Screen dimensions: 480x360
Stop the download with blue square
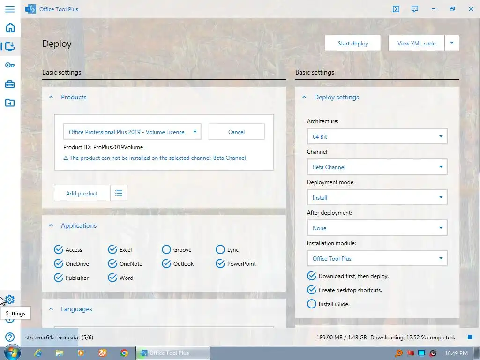pos(470,337)
